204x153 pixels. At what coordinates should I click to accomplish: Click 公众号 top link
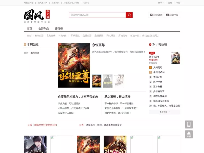pos(86,3)
